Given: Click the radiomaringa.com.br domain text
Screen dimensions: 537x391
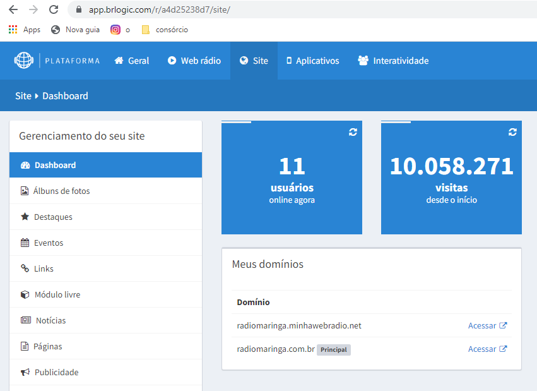Looking at the screenshot, I should 276,349.
